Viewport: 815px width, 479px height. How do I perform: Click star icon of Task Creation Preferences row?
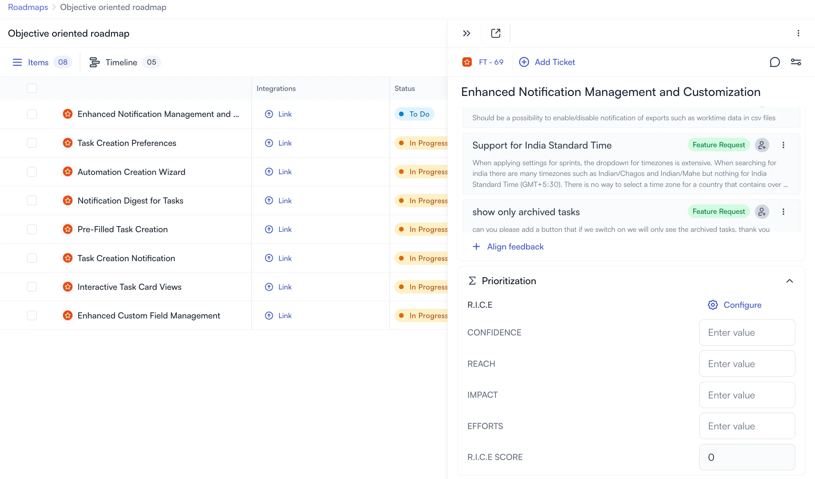point(68,143)
